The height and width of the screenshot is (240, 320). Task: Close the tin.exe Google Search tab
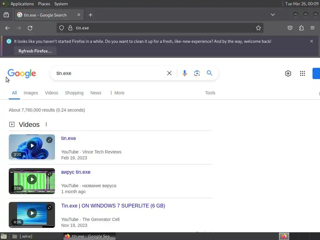tap(79, 15)
